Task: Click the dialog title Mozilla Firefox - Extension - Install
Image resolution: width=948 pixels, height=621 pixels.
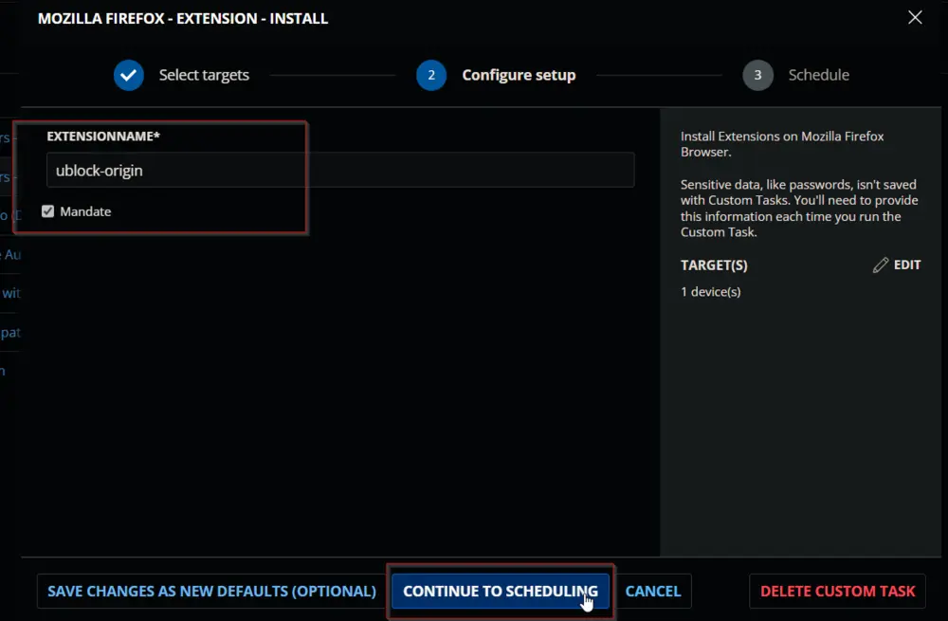Action: (x=183, y=18)
